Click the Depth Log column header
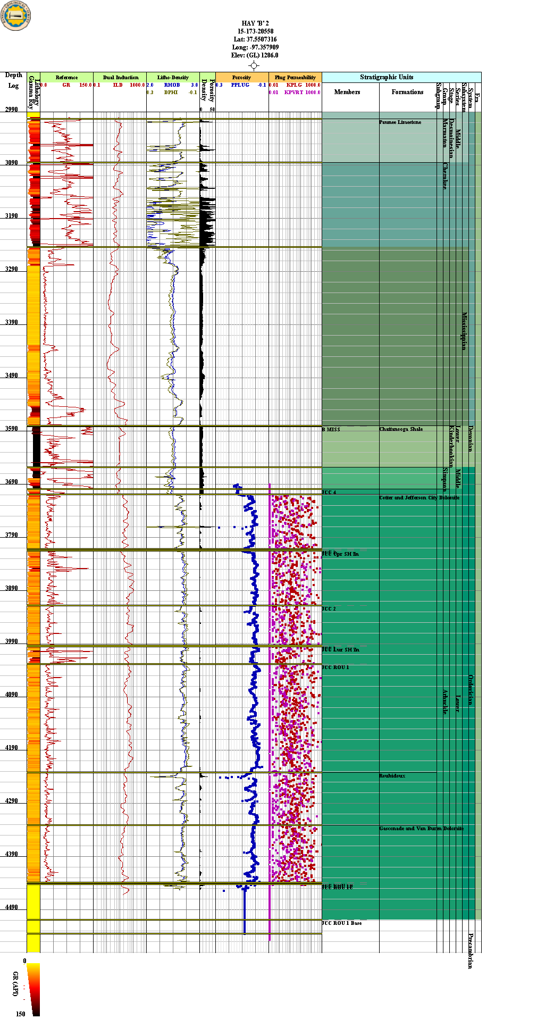This screenshot has height=1019, width=545. 13,80
